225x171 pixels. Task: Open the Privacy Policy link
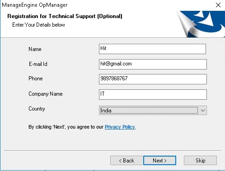[x=120, y=127]
